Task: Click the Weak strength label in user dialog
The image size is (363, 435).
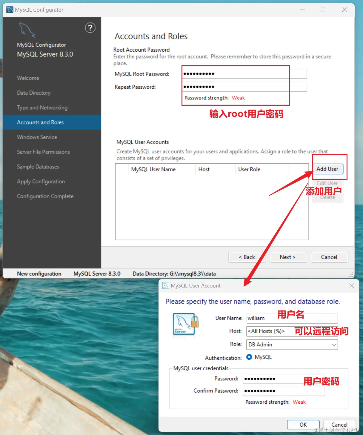Action: tap(299, 402)
